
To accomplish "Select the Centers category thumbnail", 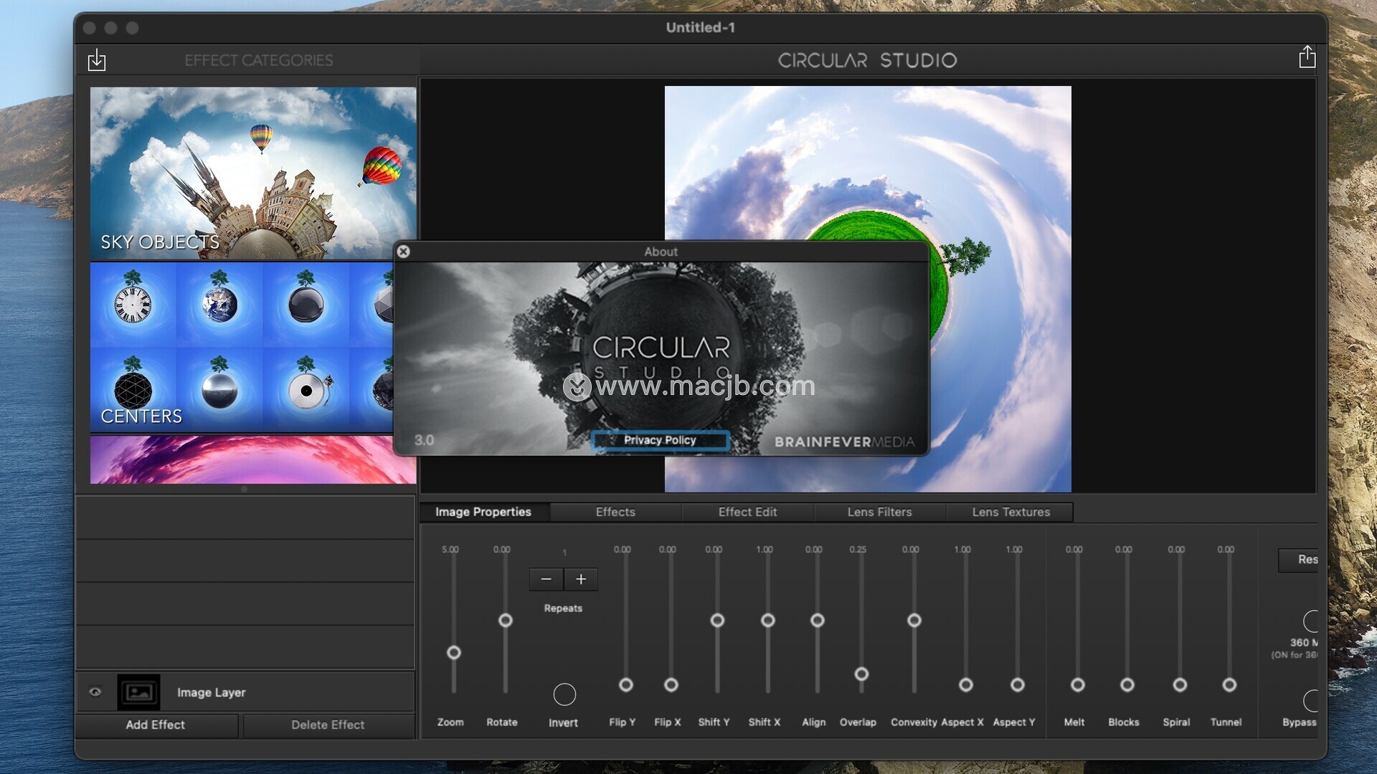I will click(242, 348).
